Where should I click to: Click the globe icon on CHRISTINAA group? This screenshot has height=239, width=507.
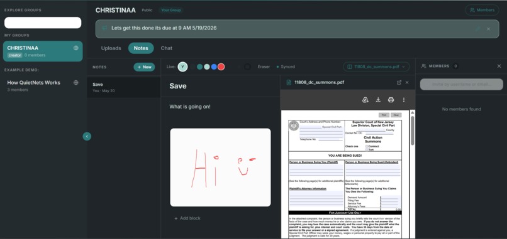click(75, 48)
